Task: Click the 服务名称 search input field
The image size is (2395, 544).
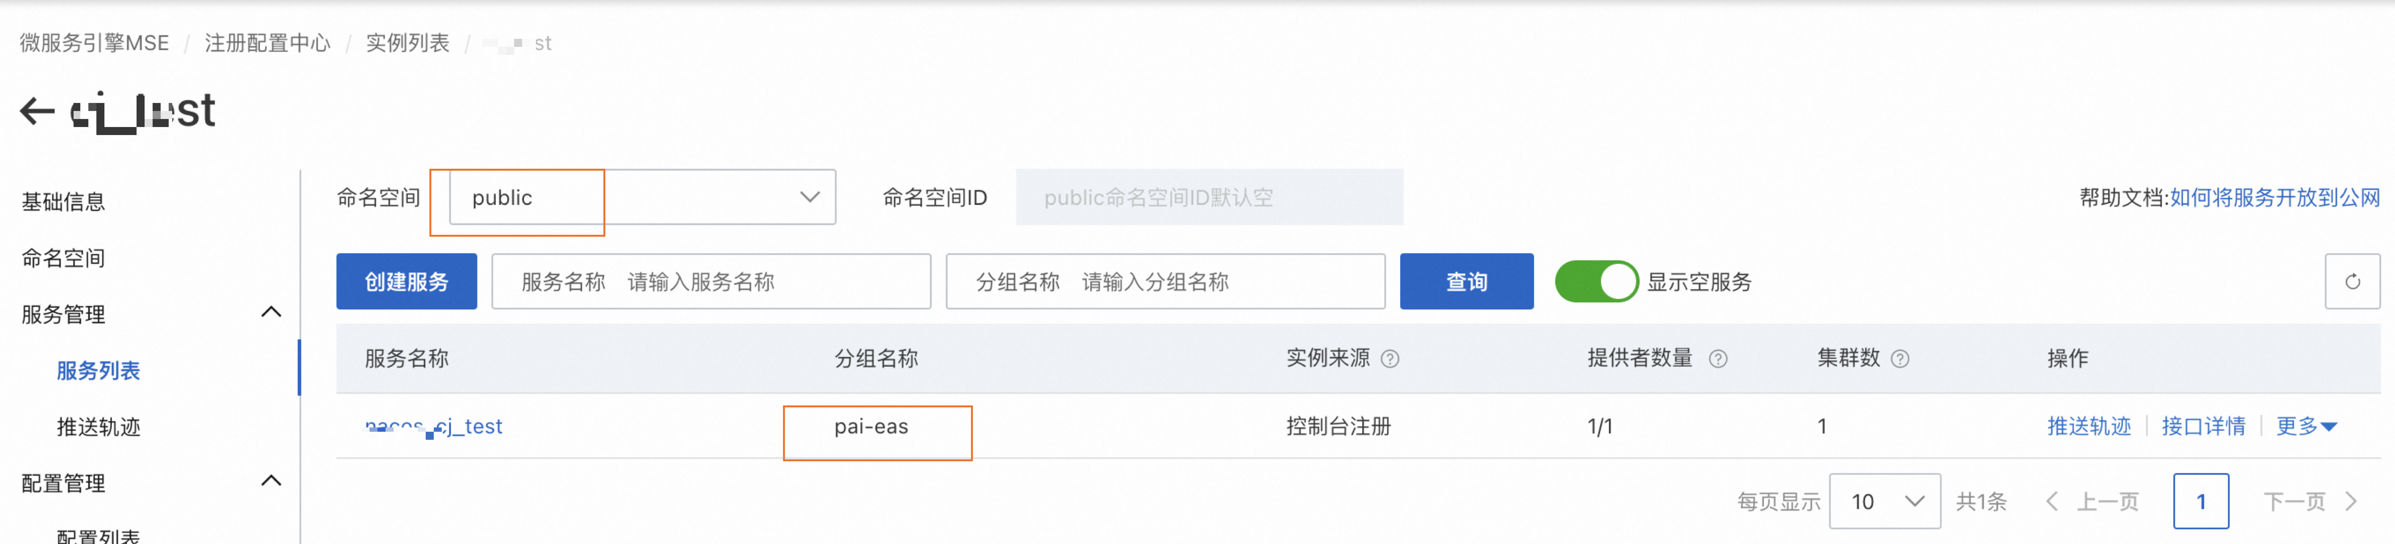Action: point(711,281)
